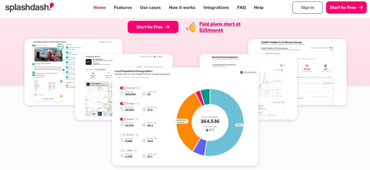This screenshot has width=370, height=170.
Task: Click the Google Maps audit score ring
Action: pyautogui.click(x=60, y=47)
